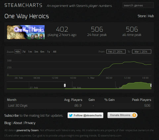Click the '28. Feb' main chart axis label
159x140 pixels.
[x=19, y=78]
